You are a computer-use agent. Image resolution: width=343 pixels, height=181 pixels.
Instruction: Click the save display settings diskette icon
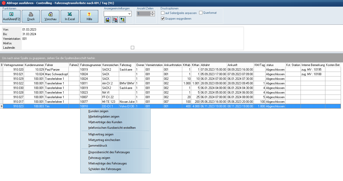click(108, 20)
